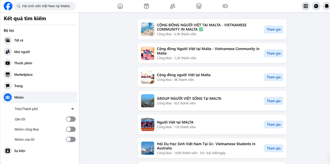This screenshot has height=164, width=330.
Task: Open the Cộng đồng người Việt tại Malta link
Action: [x=184, y=75]
